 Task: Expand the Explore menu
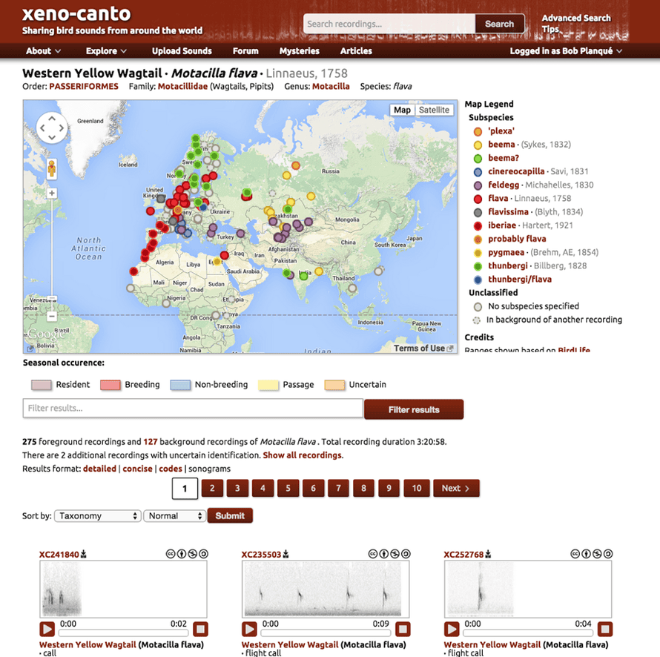106,51
